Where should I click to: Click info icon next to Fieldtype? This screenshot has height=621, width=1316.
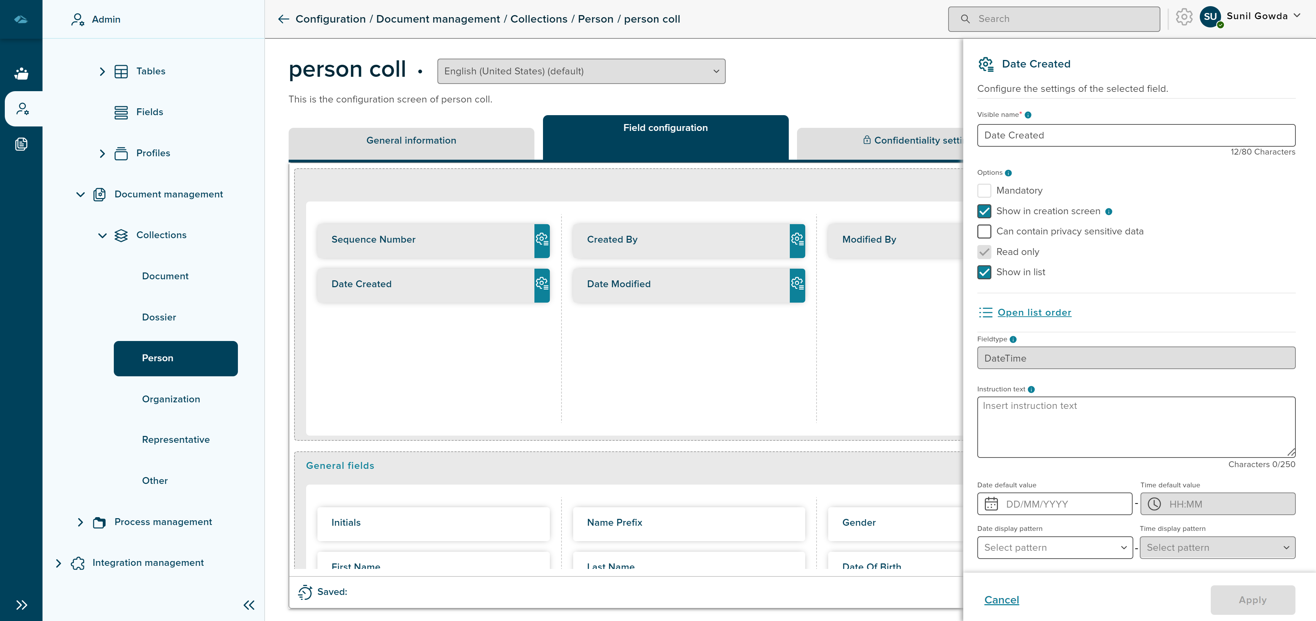coord(1013,340)
